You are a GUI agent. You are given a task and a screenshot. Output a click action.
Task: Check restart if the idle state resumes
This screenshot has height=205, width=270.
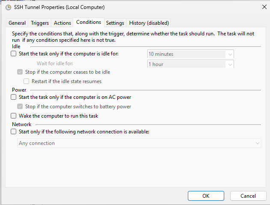(x=27, y=81)
